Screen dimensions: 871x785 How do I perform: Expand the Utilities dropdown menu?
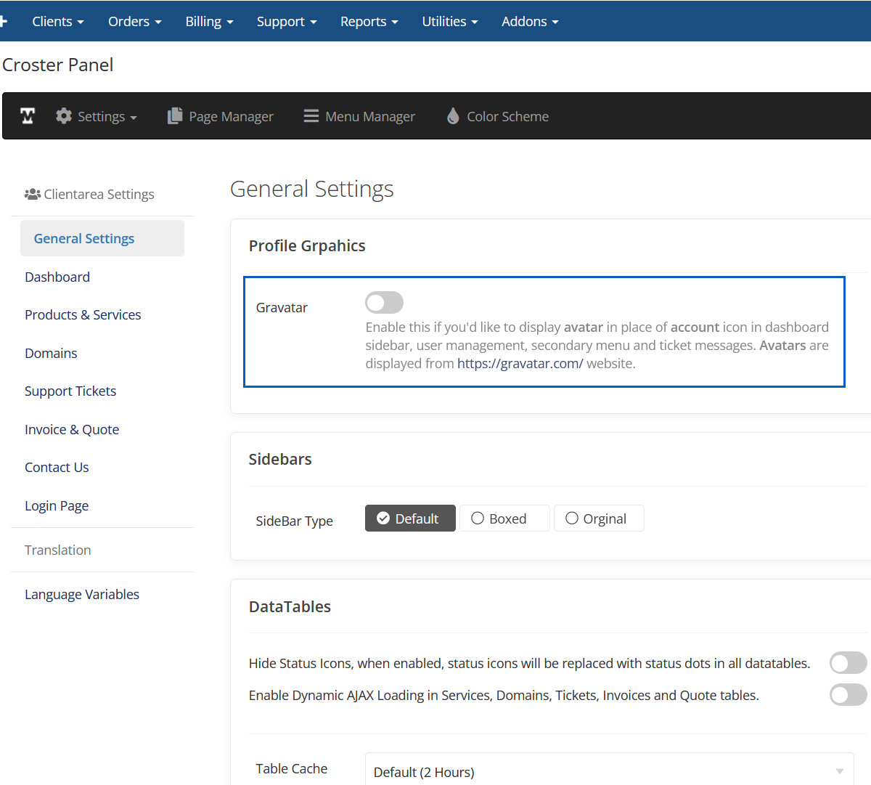(x=449, y=22)
